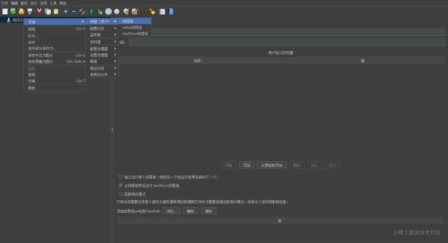Open the 文件 menu
This screenshot has width=448, height=243.
click(4, 3)
